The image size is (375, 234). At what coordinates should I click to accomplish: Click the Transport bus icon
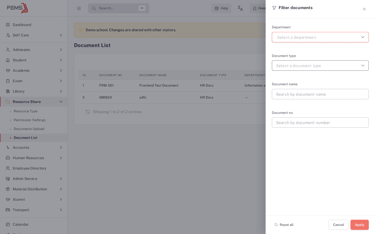point(8,210)
